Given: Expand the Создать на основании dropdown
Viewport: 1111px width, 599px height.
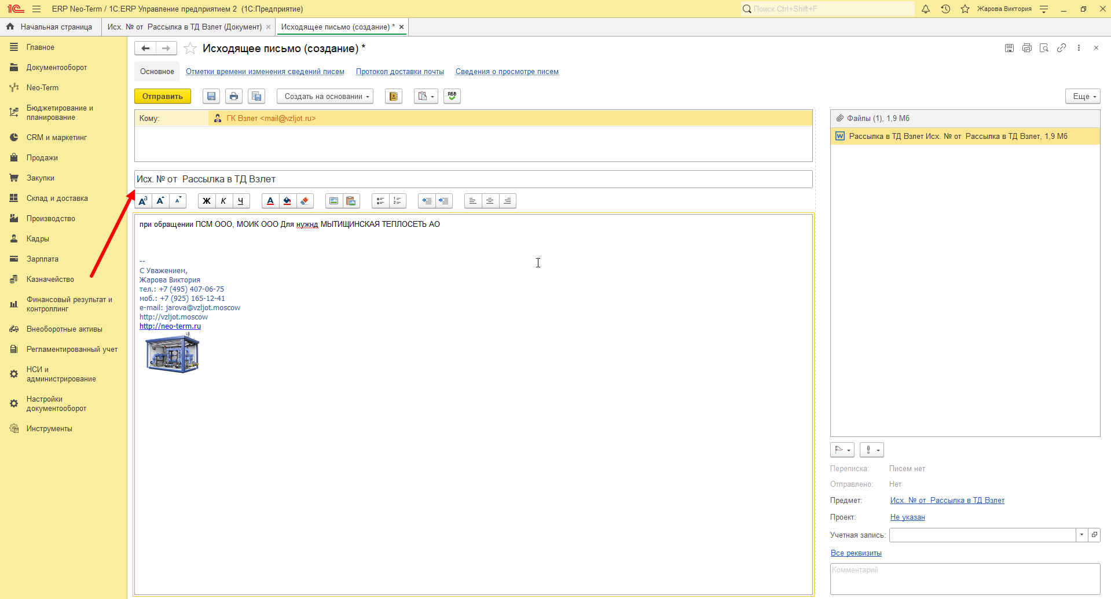Looking at the screenshot, I should click(x=325, y=96).
